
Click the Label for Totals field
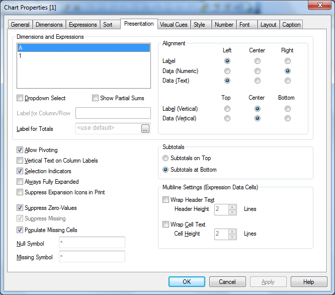tap(108, 128)
